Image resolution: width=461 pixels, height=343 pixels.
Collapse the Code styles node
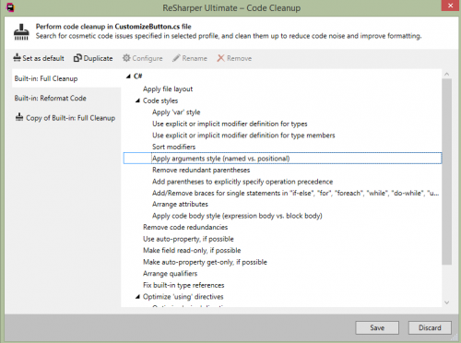[x=137, y=101]
